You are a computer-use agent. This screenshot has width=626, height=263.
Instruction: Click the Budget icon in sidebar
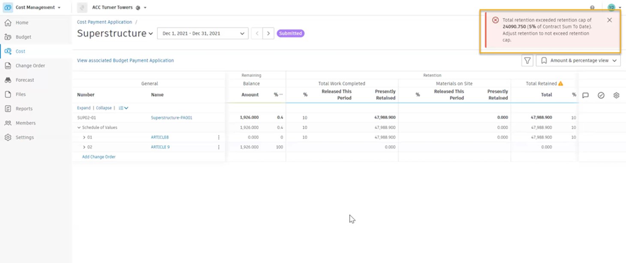click(8, 37)
